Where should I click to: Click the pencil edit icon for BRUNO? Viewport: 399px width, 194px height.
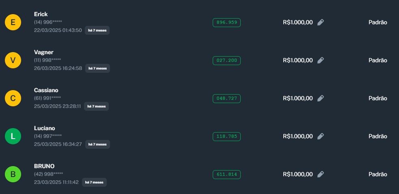pyautogui.click(x=321, y=174)
